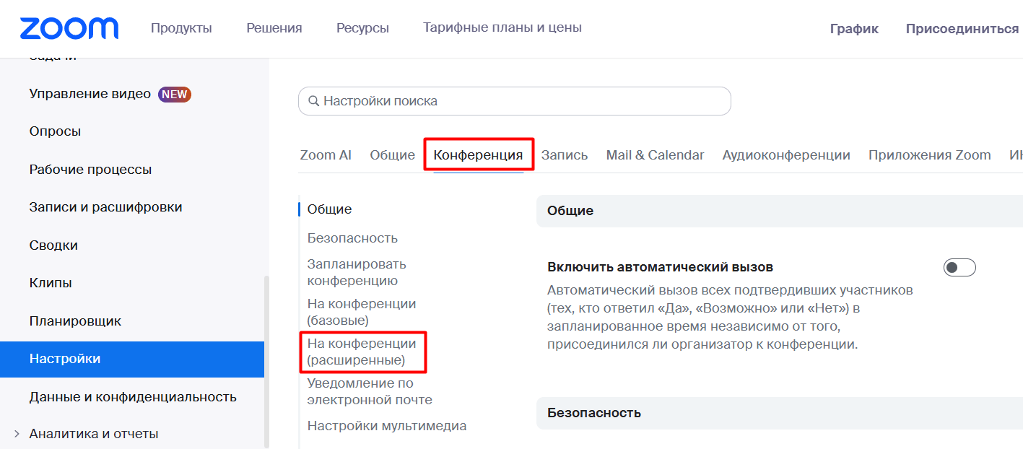Toggle Включить автоматический вызов switch
Viewport: 1023px width, 449px height.
(959, 268)
